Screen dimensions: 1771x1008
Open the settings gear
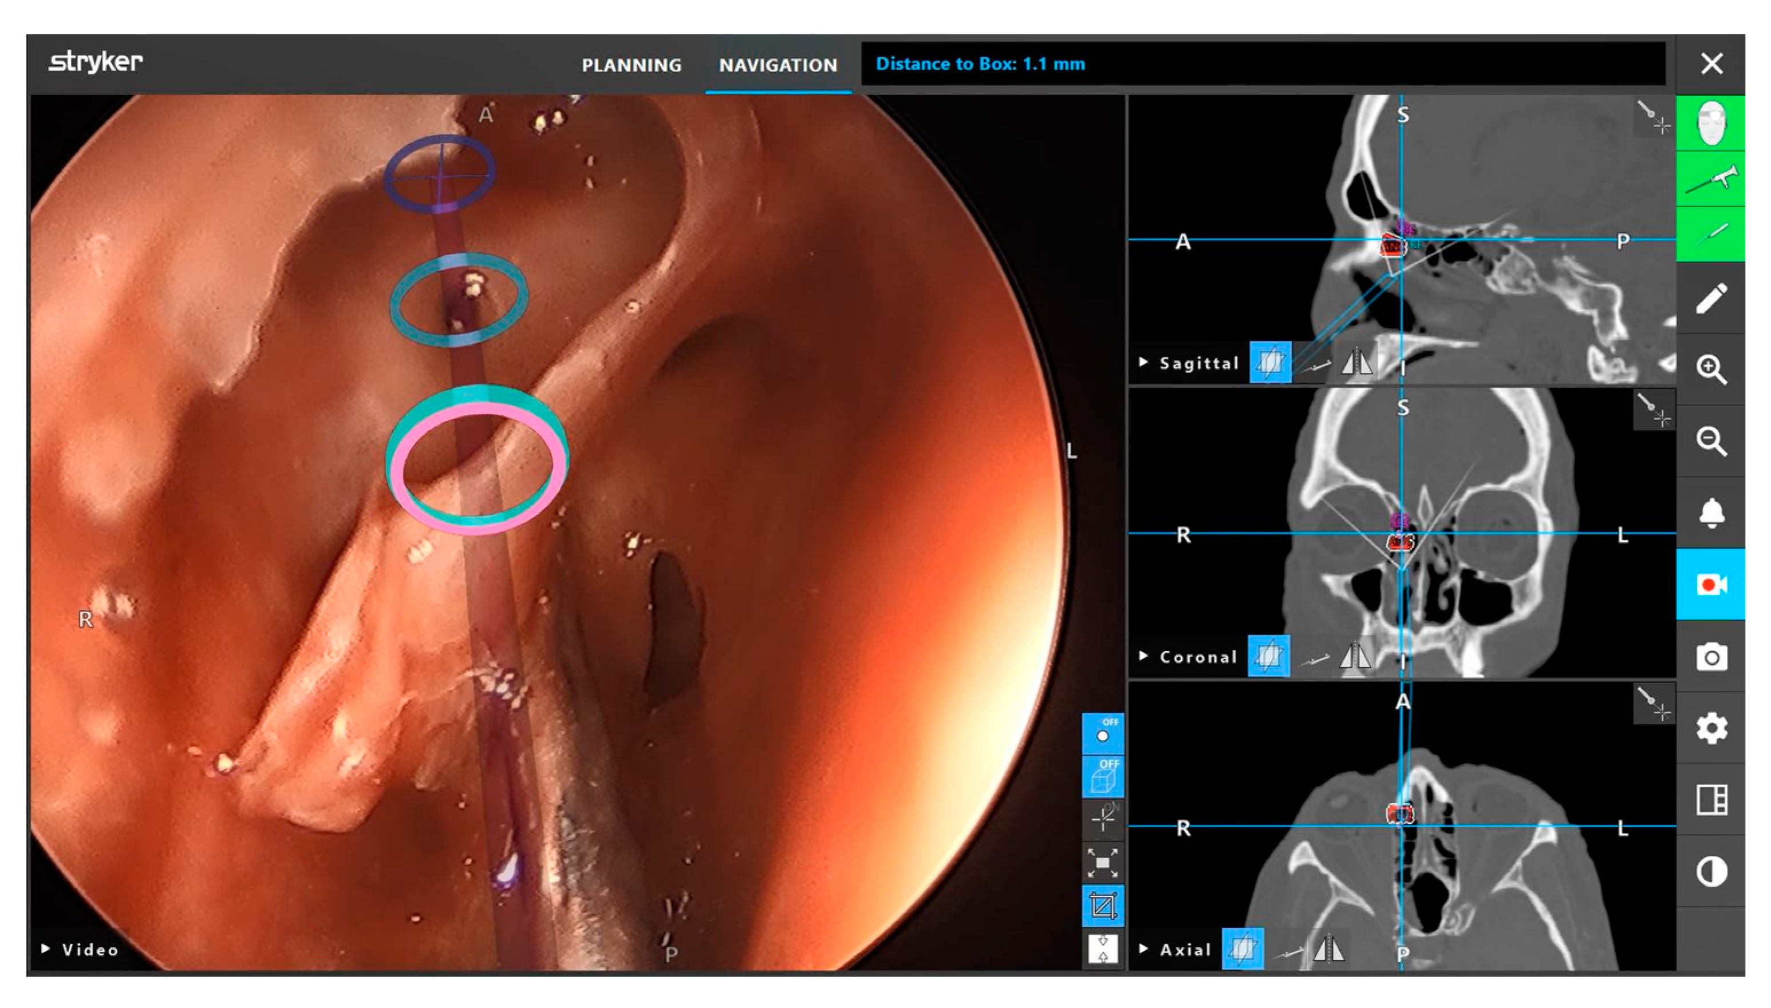coord(1710,728)
